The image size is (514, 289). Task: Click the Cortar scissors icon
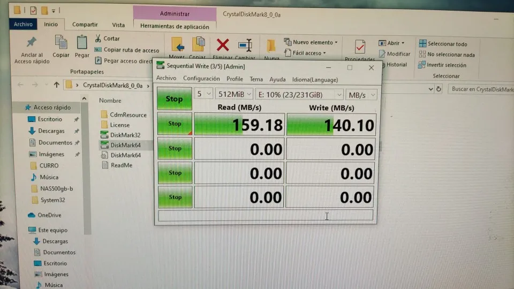97,39
